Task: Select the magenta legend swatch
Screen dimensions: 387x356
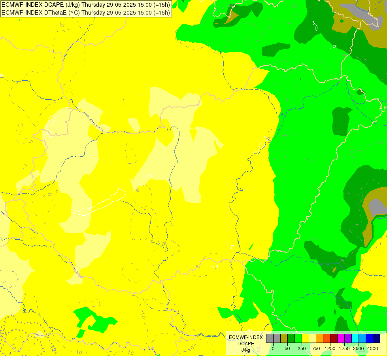Action: [x=341, y=338]
